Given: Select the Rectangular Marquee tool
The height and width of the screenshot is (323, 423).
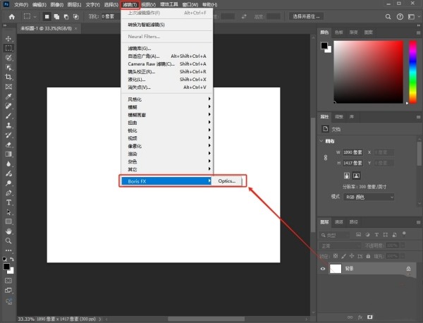Looking at the screenshot, I should point(8,48).
